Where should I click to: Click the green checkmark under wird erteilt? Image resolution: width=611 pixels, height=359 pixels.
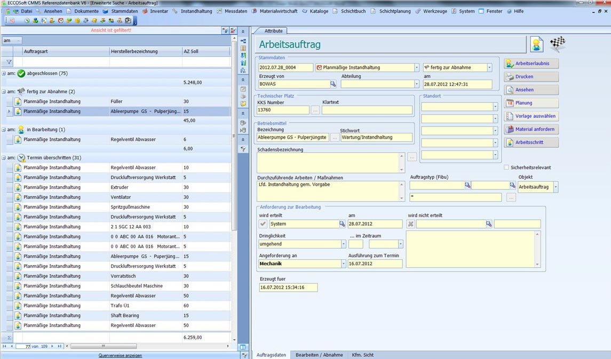click(263, 224)
